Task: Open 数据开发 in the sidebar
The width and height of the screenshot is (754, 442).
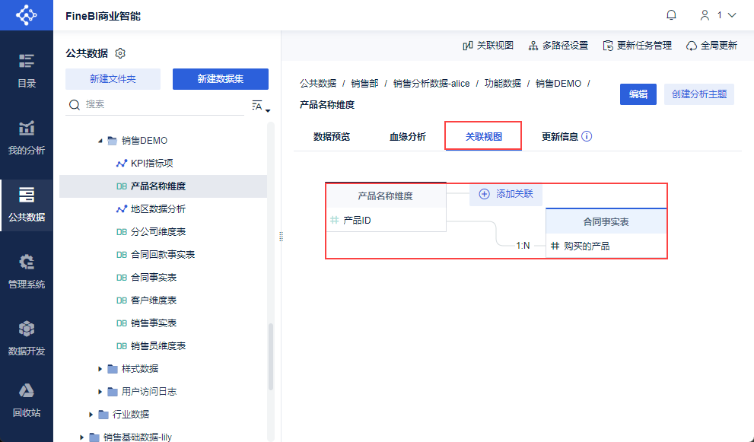Action: [27, 339]
